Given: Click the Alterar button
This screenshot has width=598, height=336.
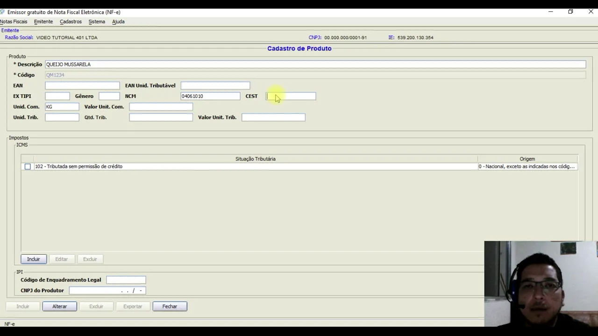Looking at the screenshot, I should click(60, 307).
